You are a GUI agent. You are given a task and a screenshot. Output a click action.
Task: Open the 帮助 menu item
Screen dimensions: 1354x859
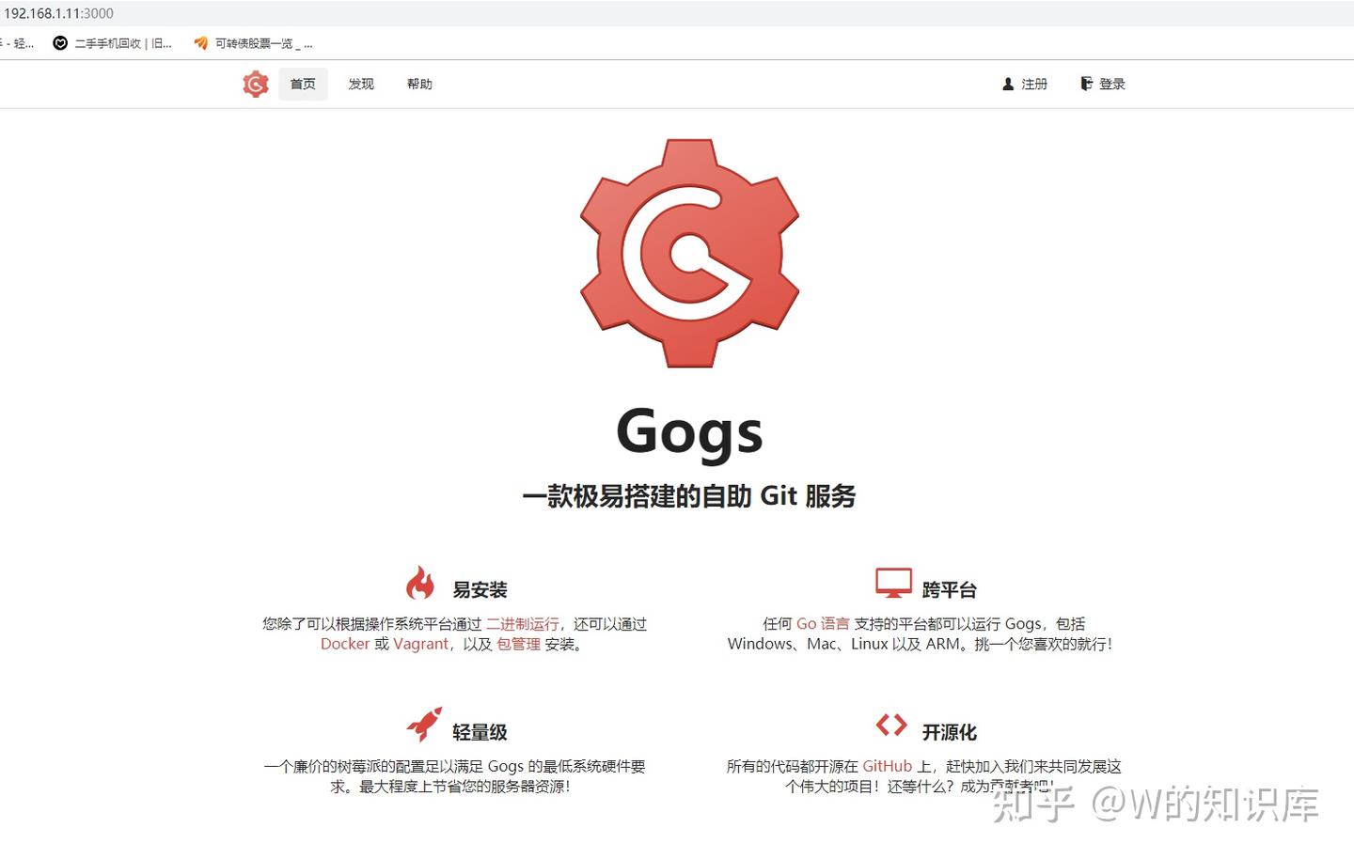point(419,84)
